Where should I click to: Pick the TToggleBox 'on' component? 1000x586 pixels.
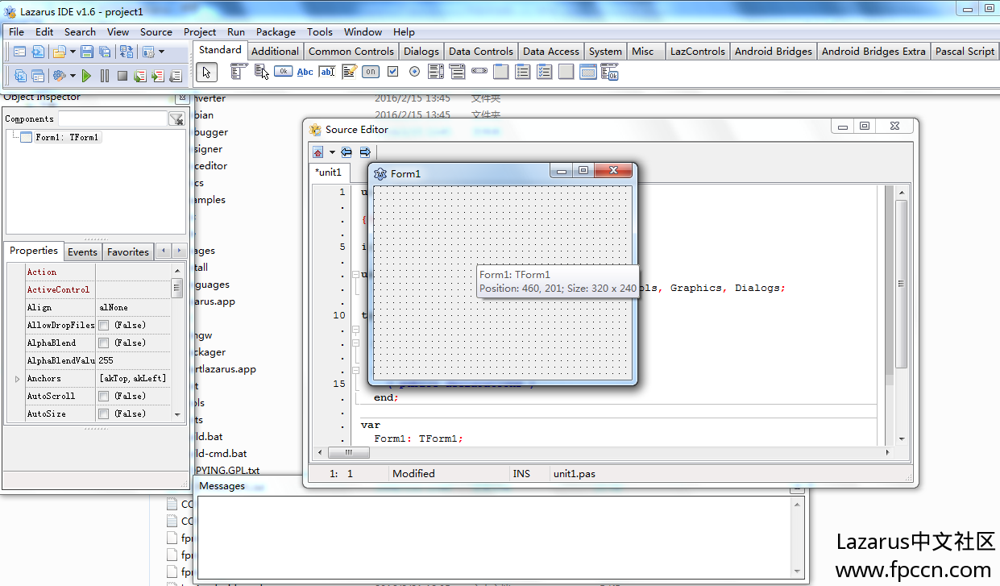[371, 72]
